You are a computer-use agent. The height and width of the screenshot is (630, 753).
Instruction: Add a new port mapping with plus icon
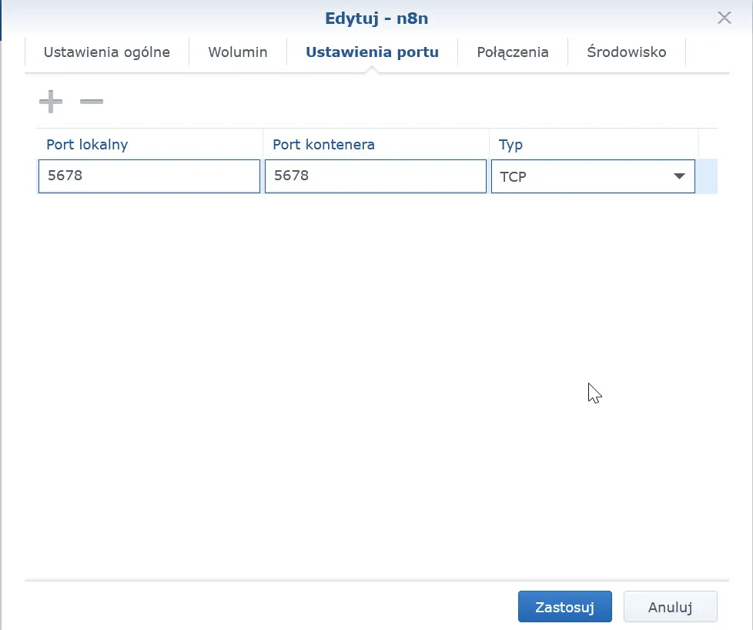pos(51,101)
